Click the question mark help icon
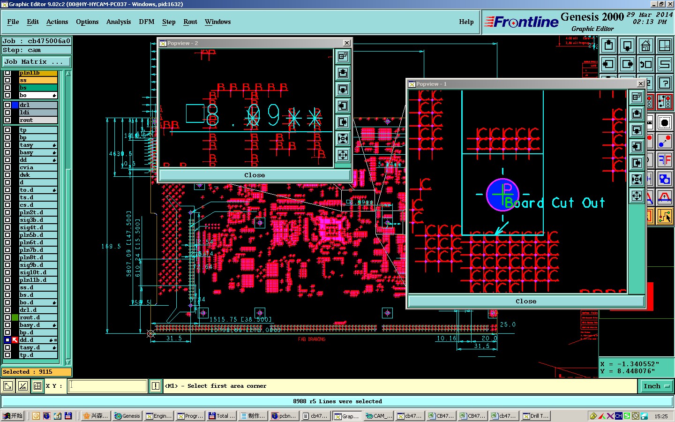 point(665,83)
